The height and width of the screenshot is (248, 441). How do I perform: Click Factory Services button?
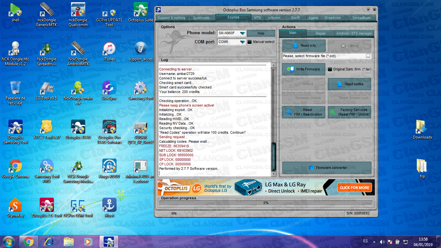point(349,112)
